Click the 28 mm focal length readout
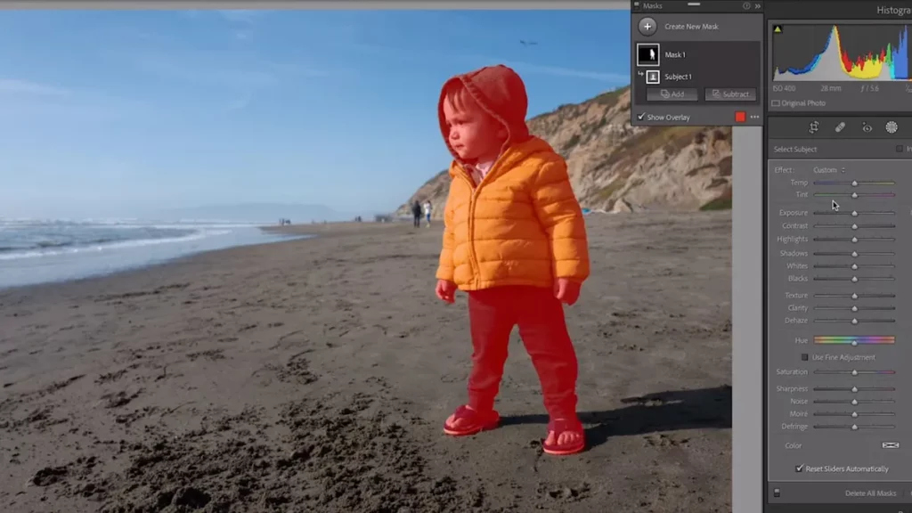The height and width of the screenshot is (513, 912). [x=831, y=88]
